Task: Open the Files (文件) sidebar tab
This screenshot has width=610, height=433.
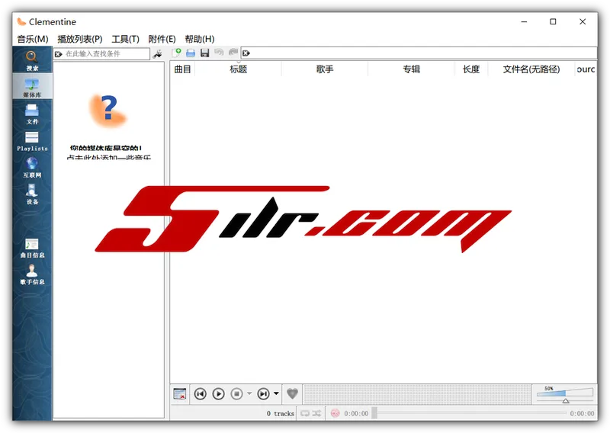Action: coord(32,114)
